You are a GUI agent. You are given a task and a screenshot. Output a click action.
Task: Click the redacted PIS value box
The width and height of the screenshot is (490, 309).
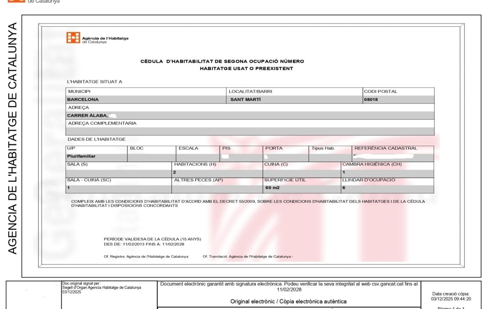[x=225, y=156]
